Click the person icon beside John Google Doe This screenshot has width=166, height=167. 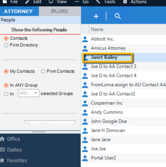pyautogui.click(x=85, y=122)
